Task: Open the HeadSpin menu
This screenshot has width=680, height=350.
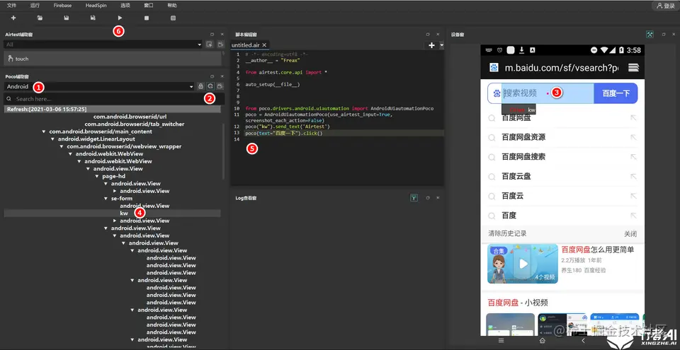Action: point(96,6)
